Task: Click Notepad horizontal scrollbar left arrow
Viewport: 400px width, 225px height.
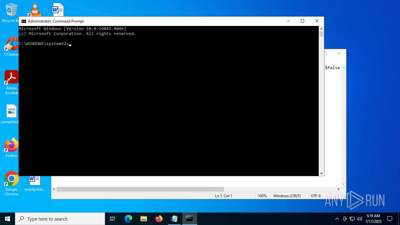Action: tap(54, 189)
